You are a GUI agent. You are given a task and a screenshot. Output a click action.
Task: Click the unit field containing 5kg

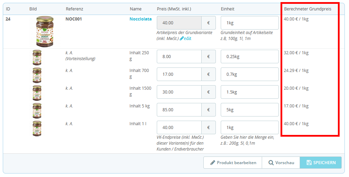[250, 110]
